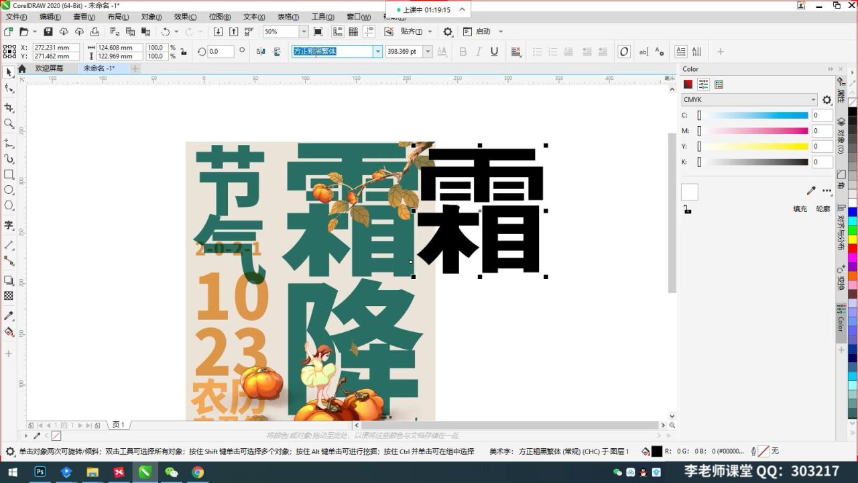Click the Import arrow icon

point(218,32)
